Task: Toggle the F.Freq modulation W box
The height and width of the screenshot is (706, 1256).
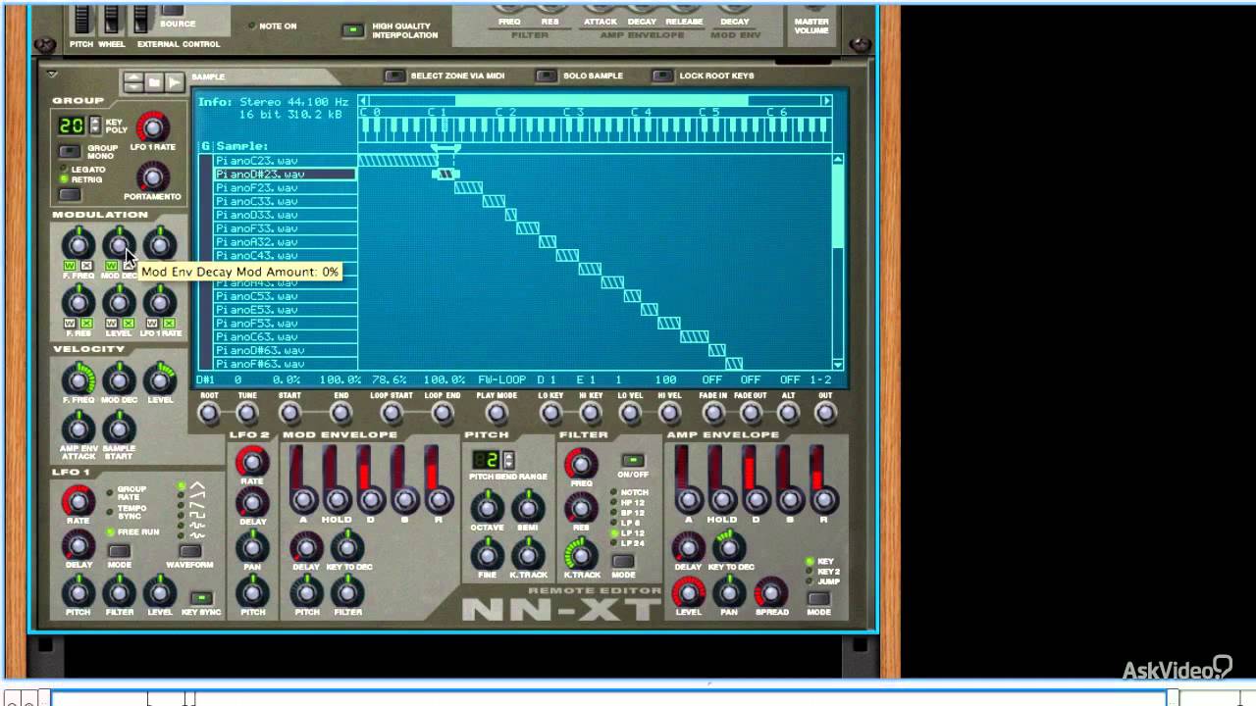Action: click(70, 266)
